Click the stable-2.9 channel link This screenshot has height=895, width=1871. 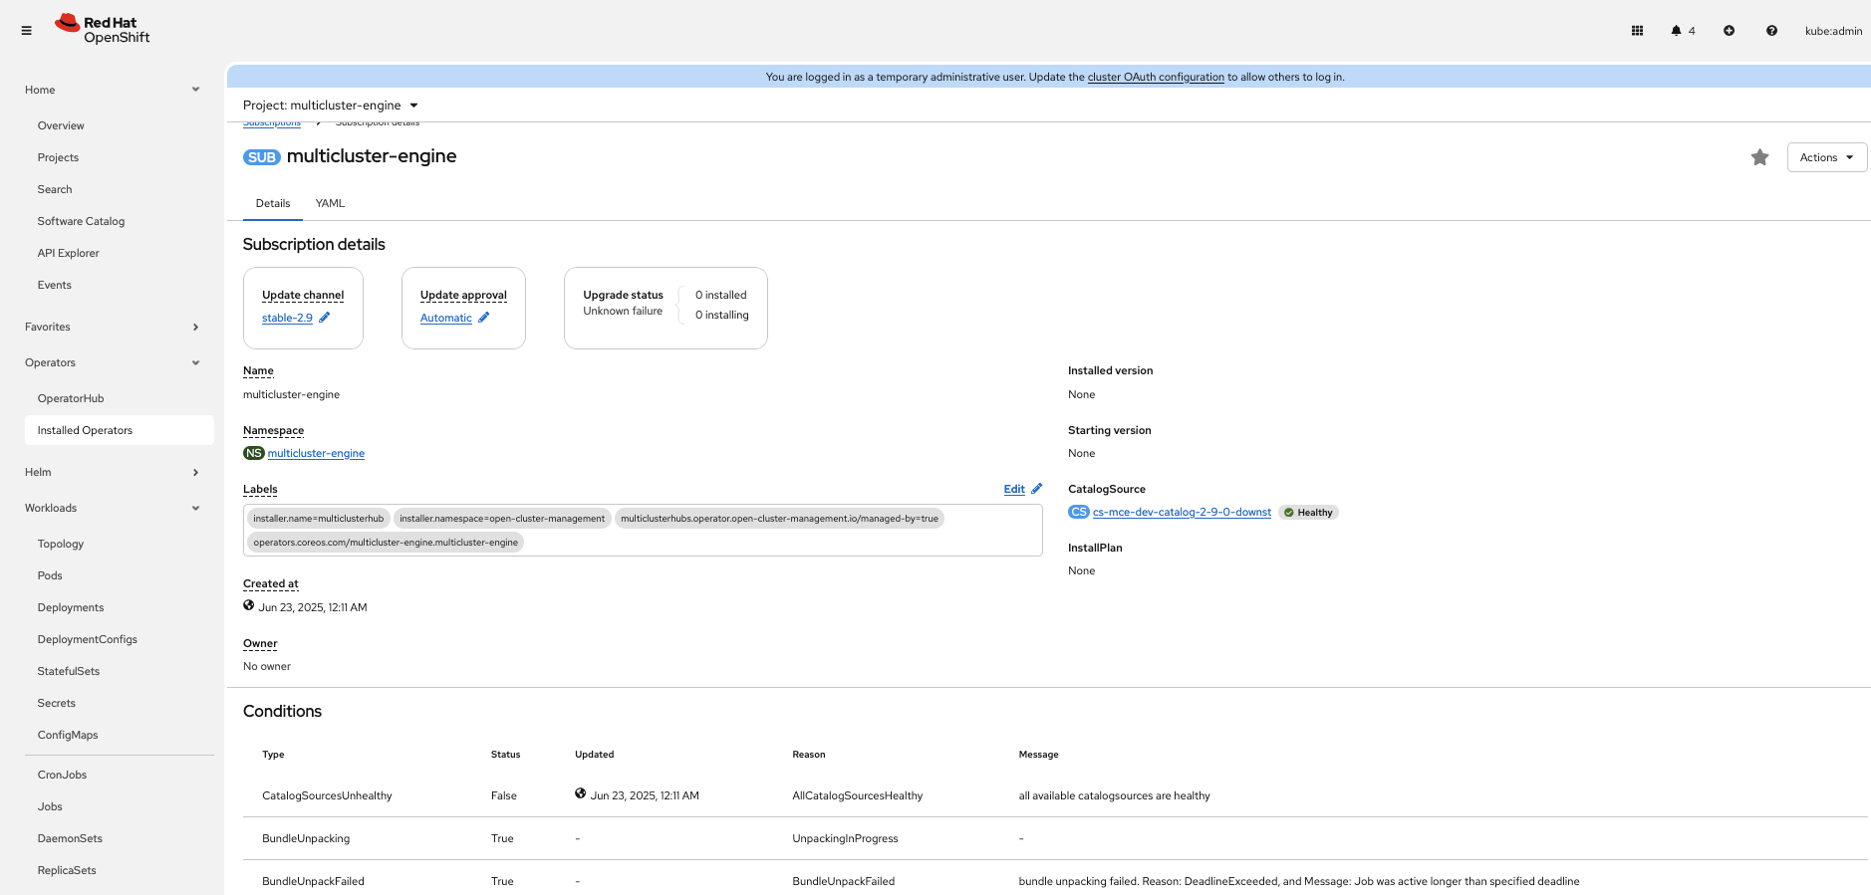[x=287, y=318]
